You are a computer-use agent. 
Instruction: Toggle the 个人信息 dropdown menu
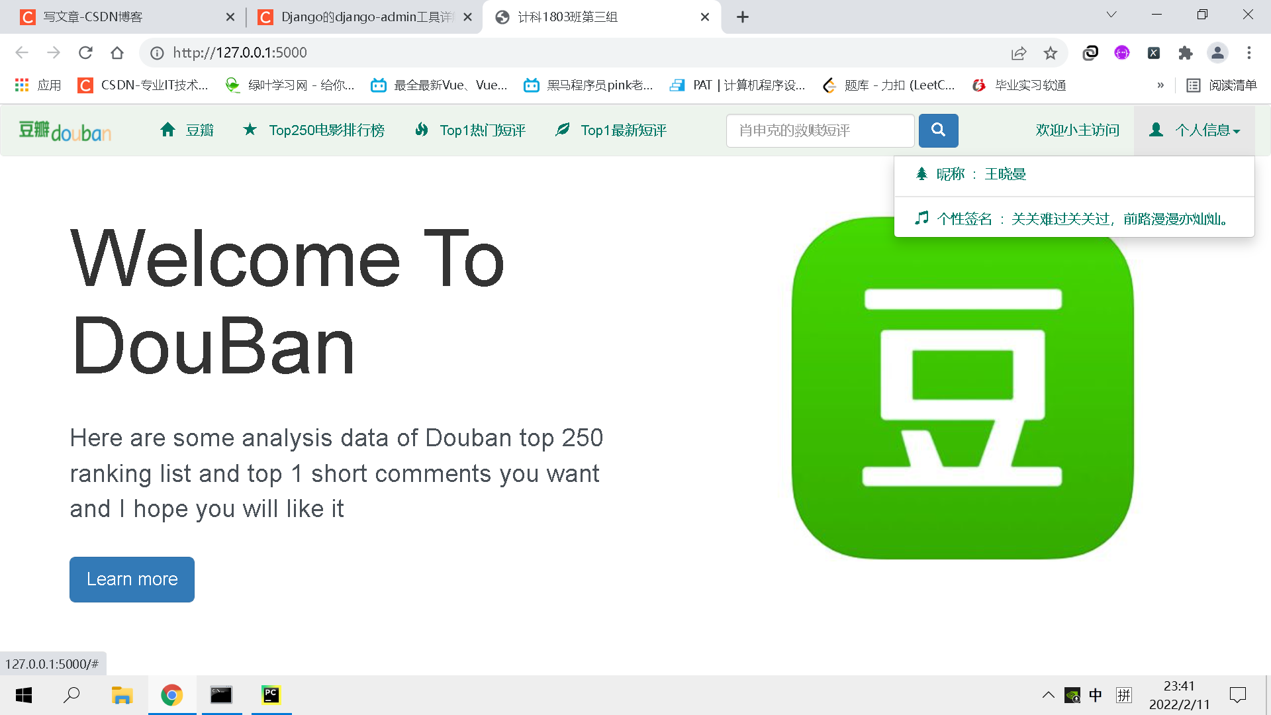pyautogui.click(x=1196, y=130)
